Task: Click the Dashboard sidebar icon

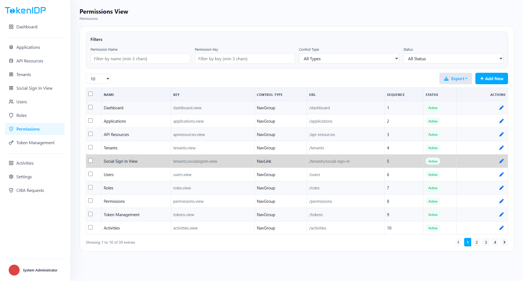Action: tap(11, 27)
